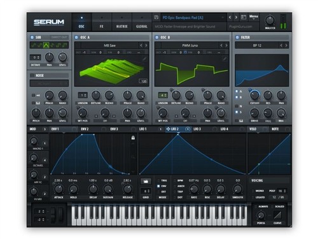318x239 pixels.
Task: Open the GLOBAL tab
Action: pos(142,22)
